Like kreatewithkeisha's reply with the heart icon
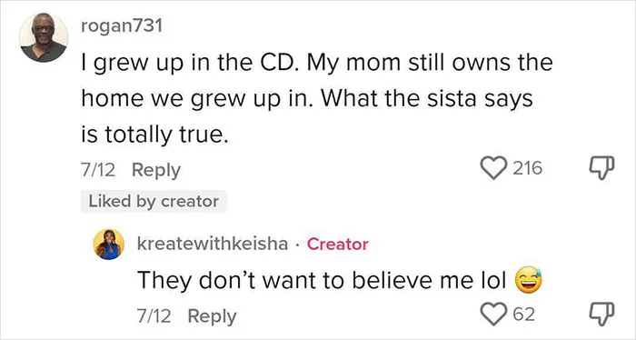 [x=493, y=315]
